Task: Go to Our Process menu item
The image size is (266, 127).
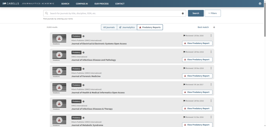Action: coord(101,4)
